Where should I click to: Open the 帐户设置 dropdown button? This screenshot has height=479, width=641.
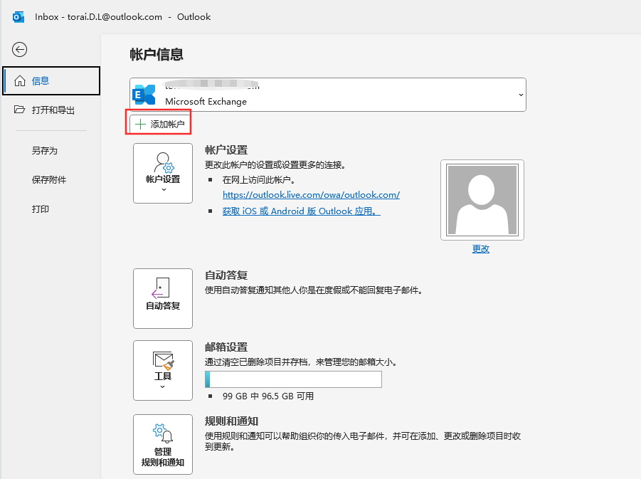tap(163, 173)
